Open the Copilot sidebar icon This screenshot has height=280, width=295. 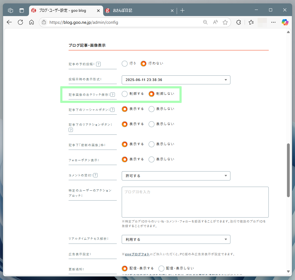coord(285,22)
